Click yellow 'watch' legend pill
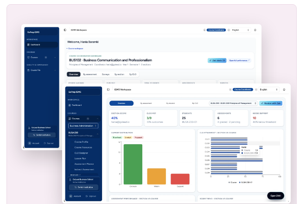This screenshot has width=306, height=204. tap(128, 137)
